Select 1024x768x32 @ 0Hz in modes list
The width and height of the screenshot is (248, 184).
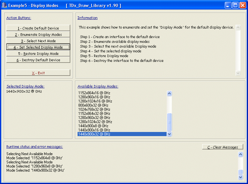pos(94,109)
